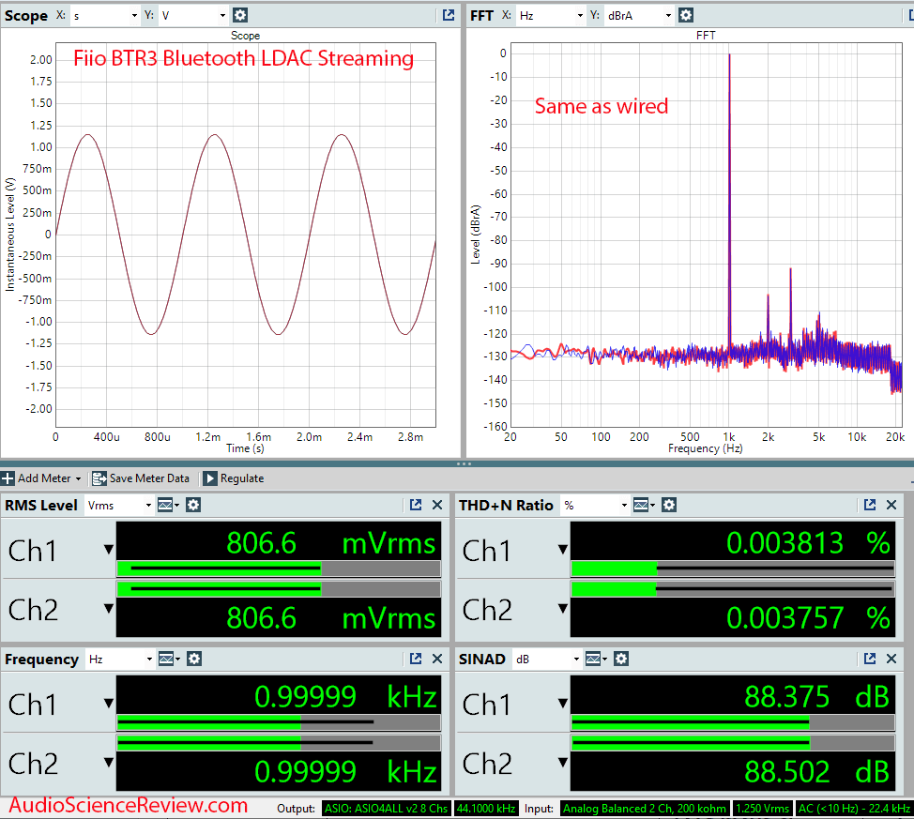The height and width of the screenshot is (819, 914).
Task: Click Analog Balanced 2 Ch input setting
Action: [644, 809]
